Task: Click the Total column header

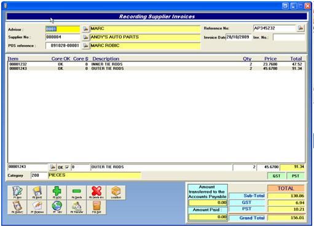Action: pyautogui.click(x=296, y=59)
